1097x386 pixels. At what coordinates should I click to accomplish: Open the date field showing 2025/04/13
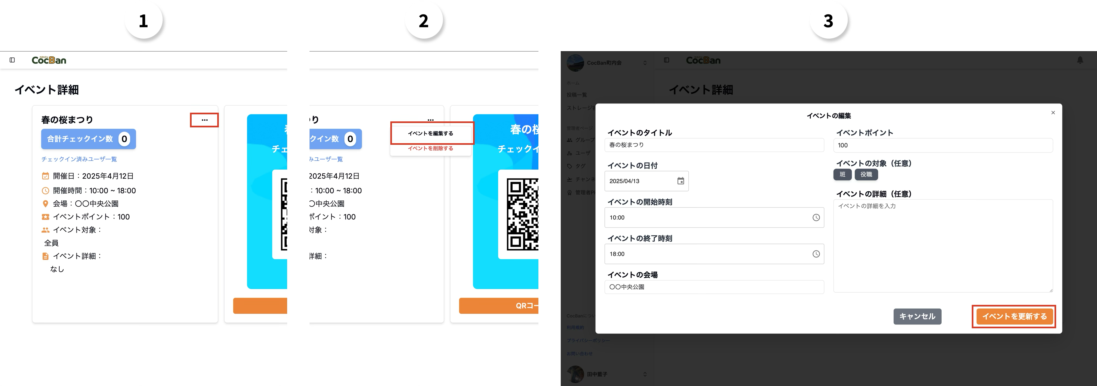click(646, 181)
